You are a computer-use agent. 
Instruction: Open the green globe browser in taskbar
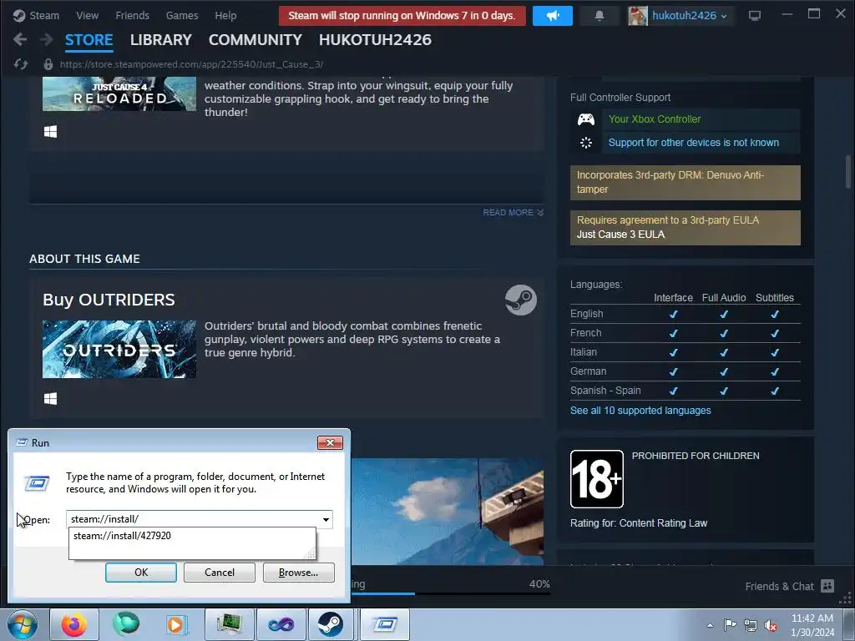point(126,624)
